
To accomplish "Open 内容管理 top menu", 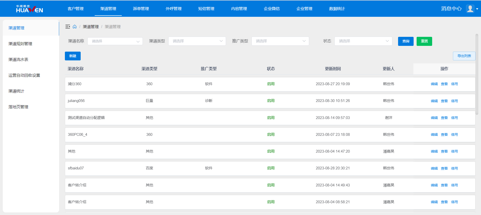I will [x=239, y=9].
